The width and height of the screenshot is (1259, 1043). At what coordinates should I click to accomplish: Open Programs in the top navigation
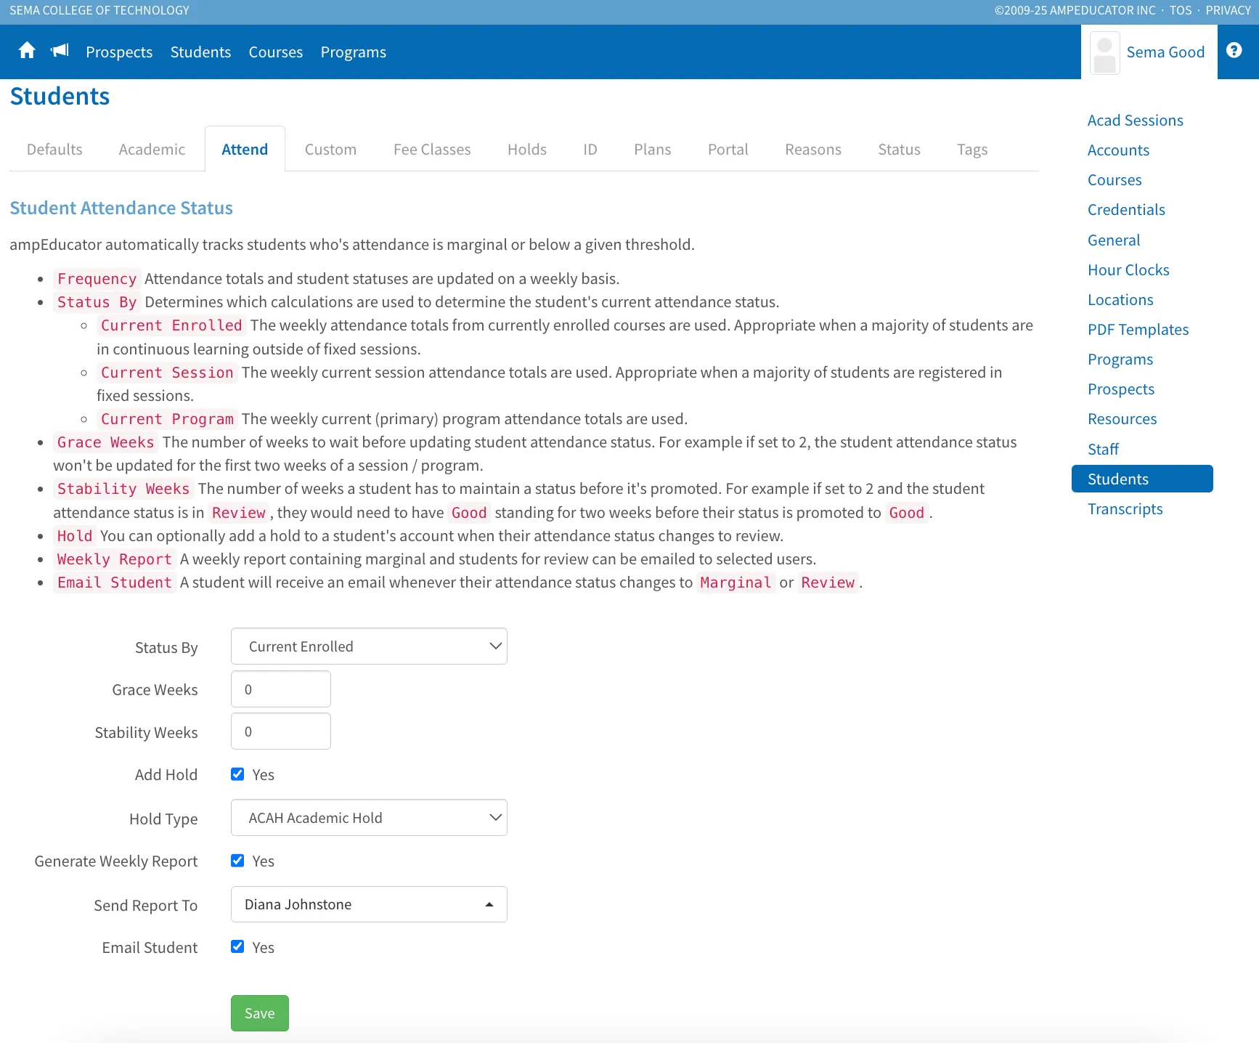click(354, 52)
